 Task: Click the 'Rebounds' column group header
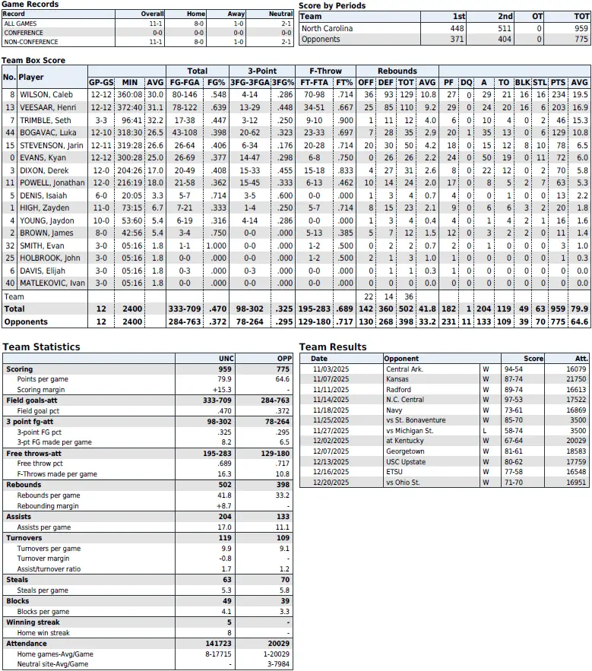click(397, 71)
